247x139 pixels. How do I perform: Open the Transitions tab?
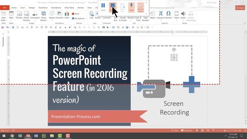43,8
